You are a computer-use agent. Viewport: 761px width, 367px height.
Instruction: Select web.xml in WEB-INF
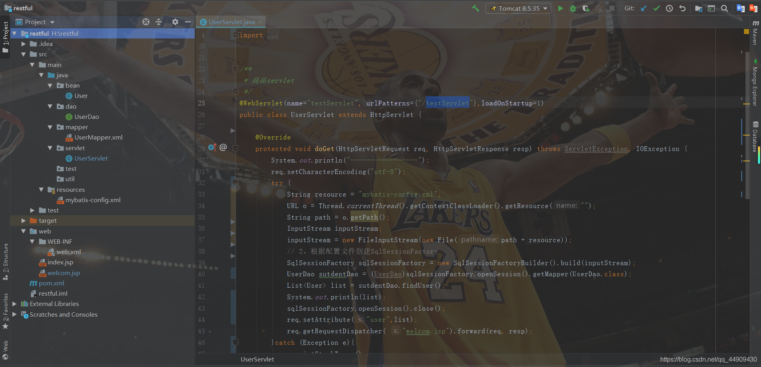point(68,252)
